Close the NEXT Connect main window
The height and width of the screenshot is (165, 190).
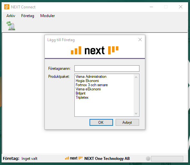[x=181, y=7]
